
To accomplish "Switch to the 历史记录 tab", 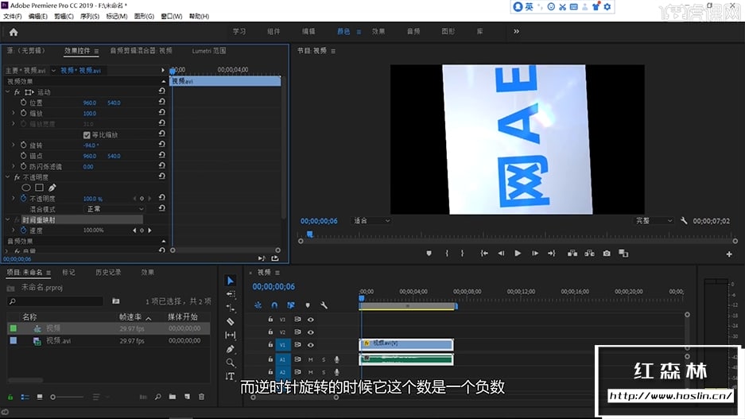I will click(108, 272).
